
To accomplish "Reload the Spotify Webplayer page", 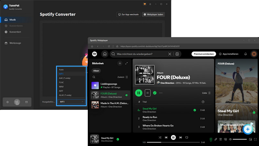I will [109, 47].
